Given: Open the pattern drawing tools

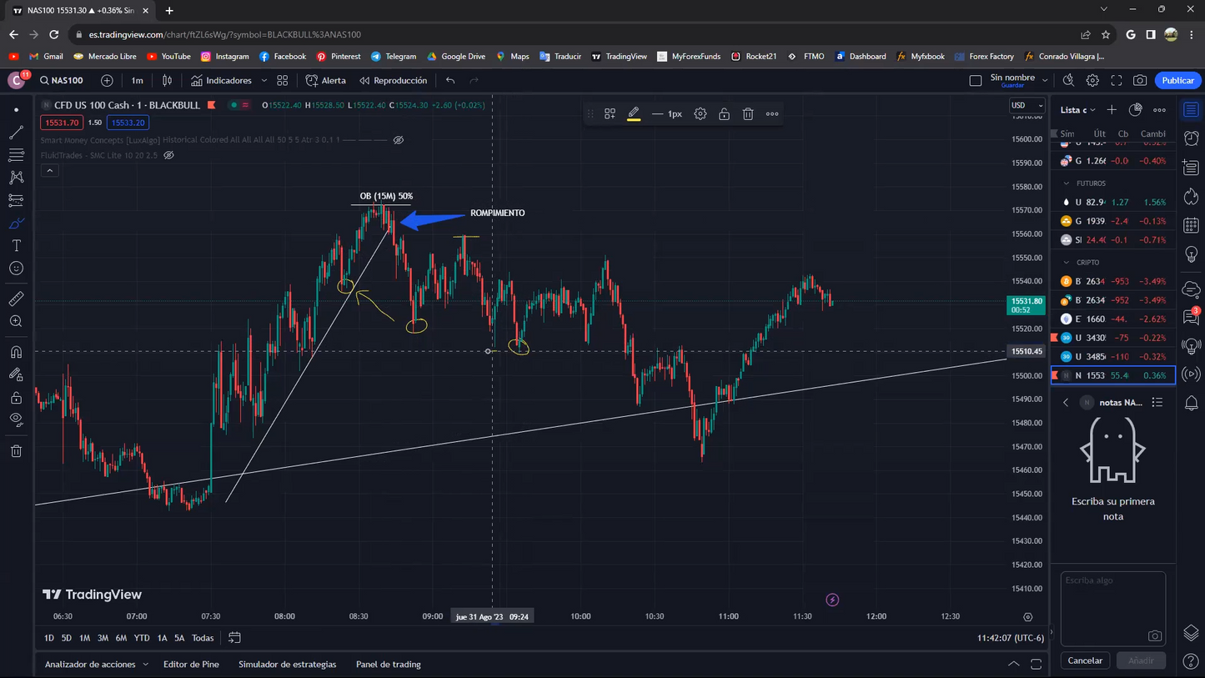Looking at the screenshot, I should click(x=16, y=178).
